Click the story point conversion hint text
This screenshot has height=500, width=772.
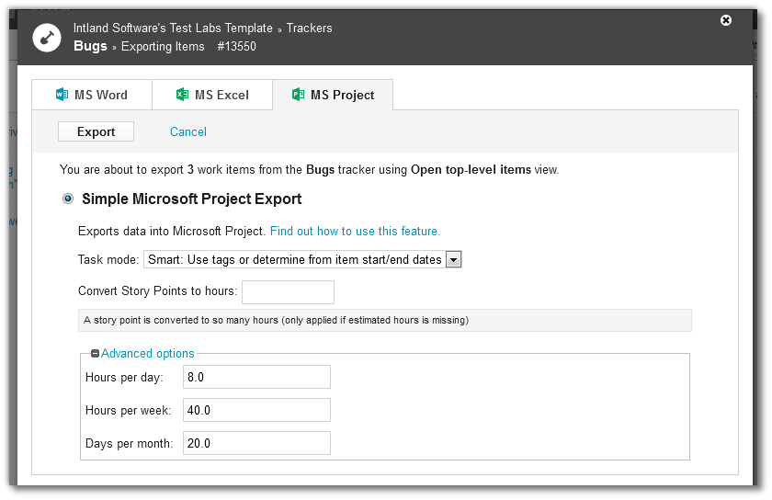click(x=277, y=320)
